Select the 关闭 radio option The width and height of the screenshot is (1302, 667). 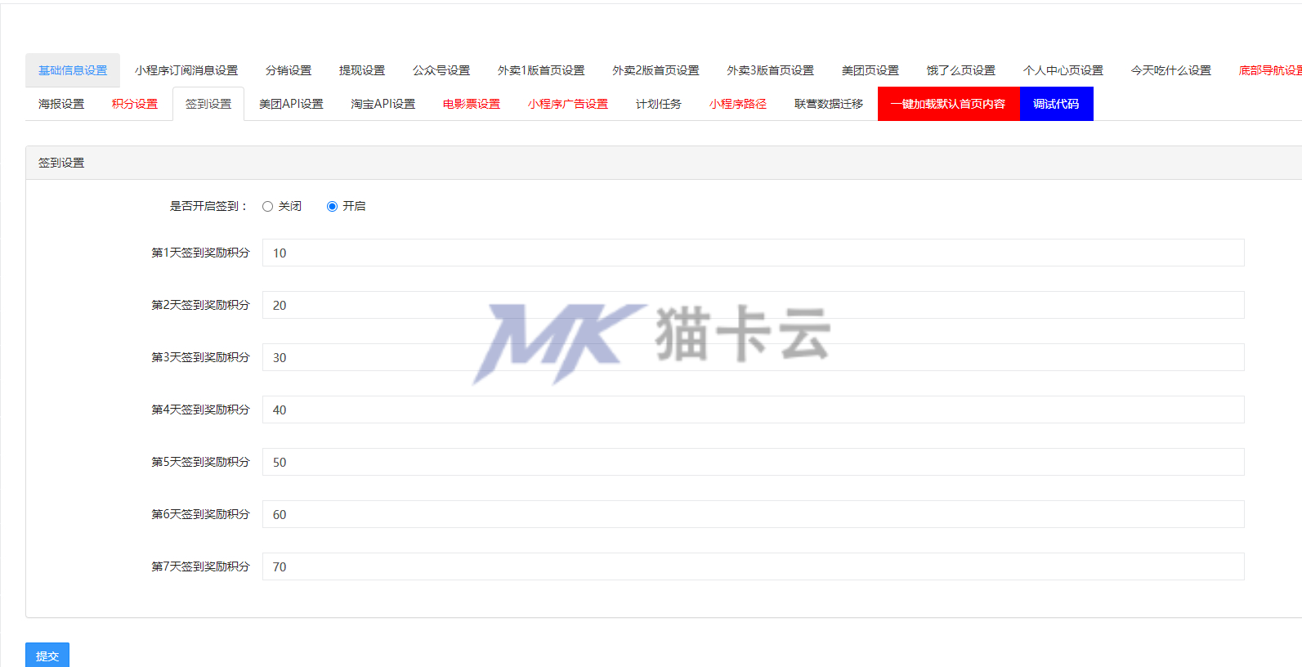point(267,206)
